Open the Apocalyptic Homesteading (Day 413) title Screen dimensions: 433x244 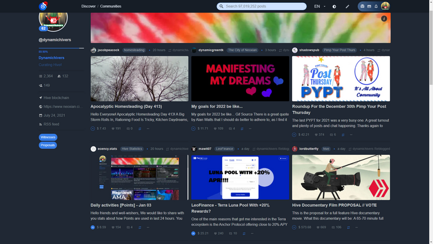[x=126, y=107]
